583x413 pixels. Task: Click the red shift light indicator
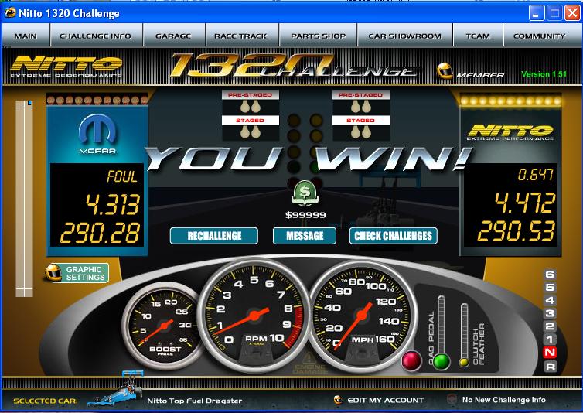[x=411, y=360]
